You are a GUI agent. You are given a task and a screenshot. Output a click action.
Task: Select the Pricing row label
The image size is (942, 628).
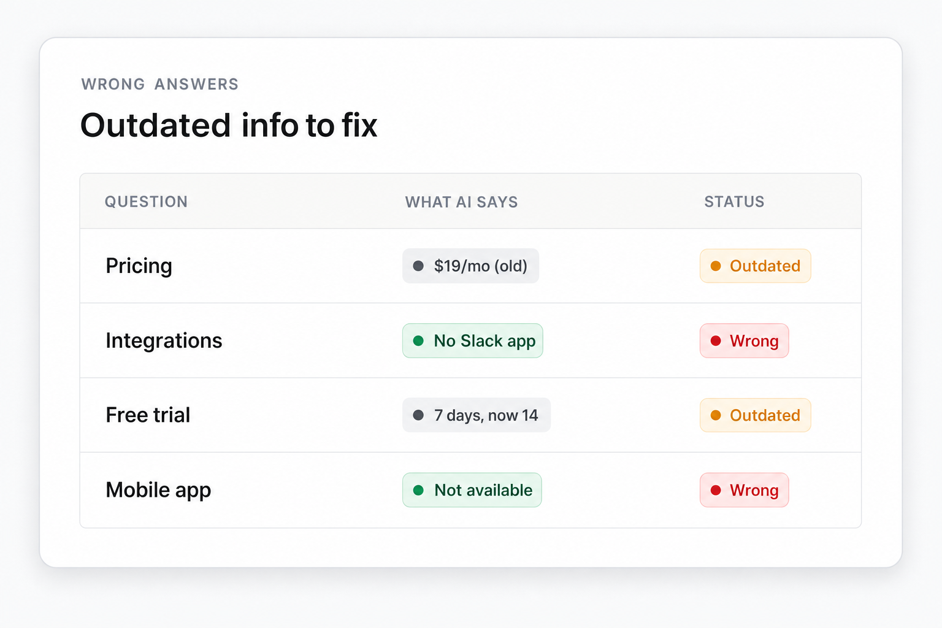point(139,266)
